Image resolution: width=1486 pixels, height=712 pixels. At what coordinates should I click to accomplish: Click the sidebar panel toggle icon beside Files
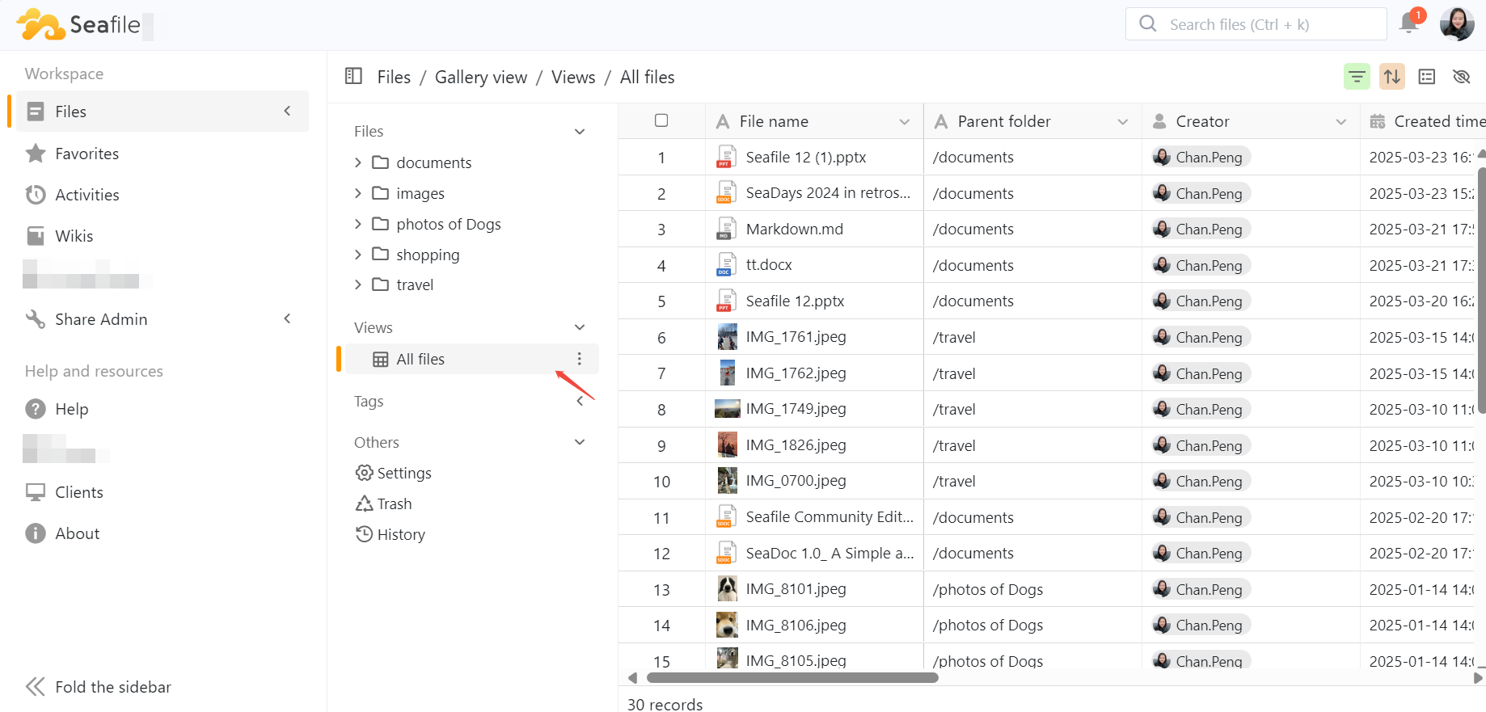pos(353,77)
